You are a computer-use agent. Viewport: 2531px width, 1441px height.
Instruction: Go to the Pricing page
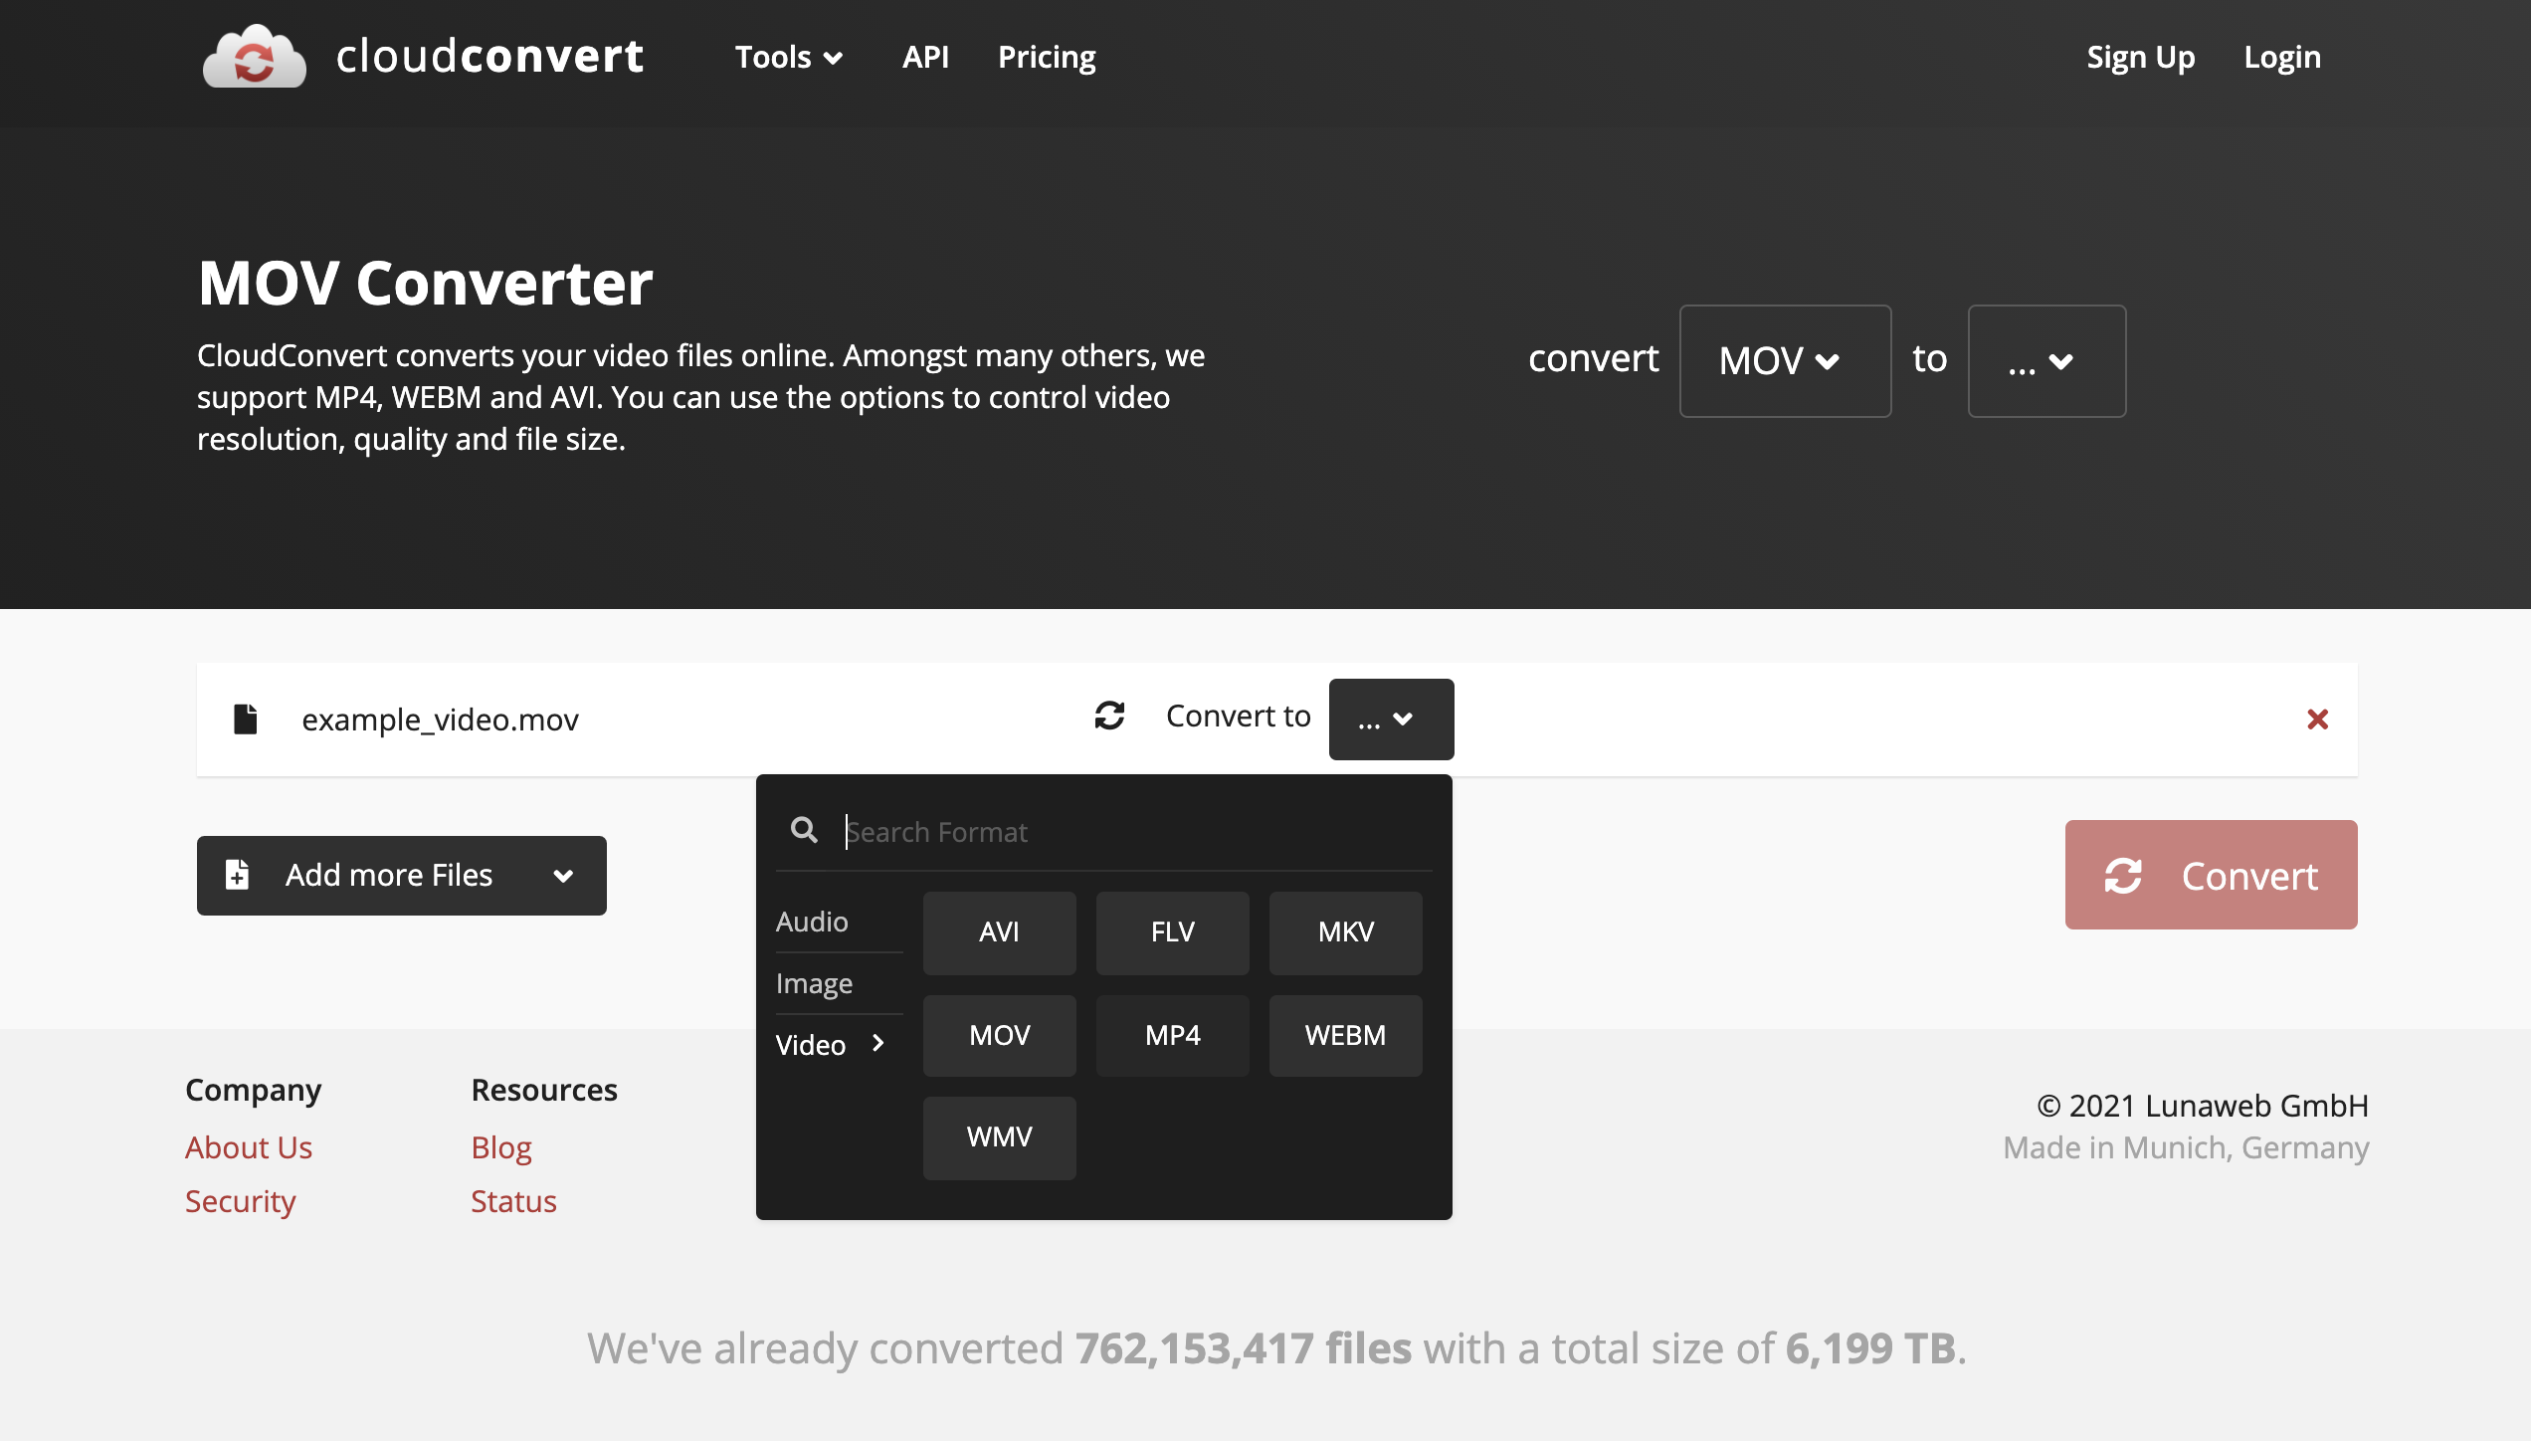click(x=1047, y=57)
